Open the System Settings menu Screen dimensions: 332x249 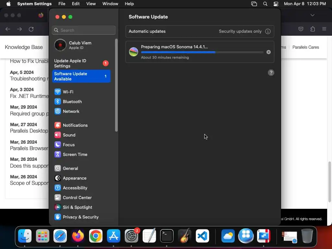click(x=34, y=4)
